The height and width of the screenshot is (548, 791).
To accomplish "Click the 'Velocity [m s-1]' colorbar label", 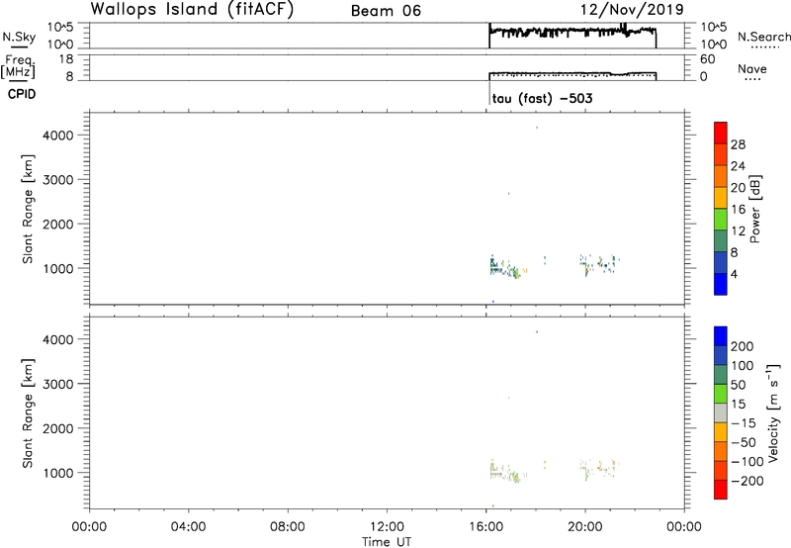I will click(x=773, y=412).
